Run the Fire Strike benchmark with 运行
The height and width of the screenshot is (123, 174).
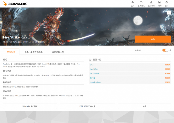[x=153, y=39]
